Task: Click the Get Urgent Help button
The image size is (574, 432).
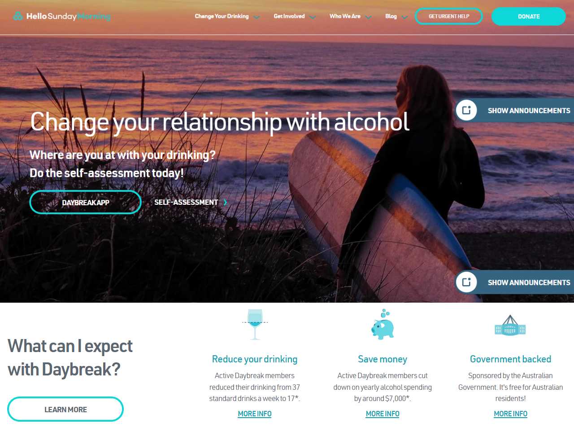Action: pos(449,16)
